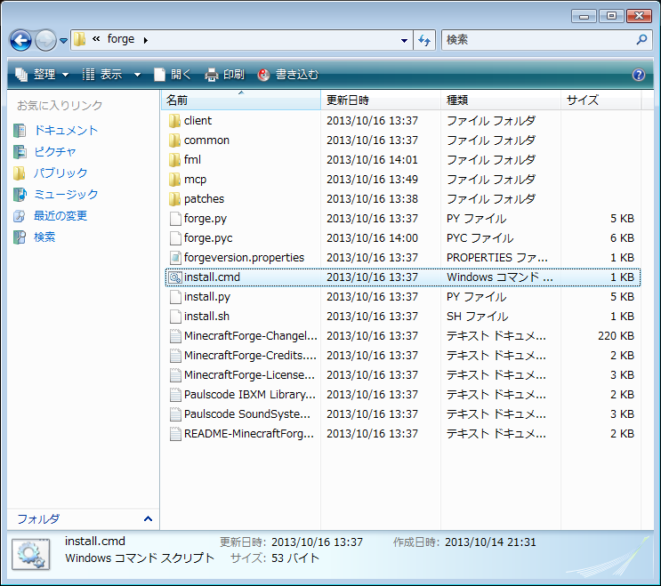661x586 pixels.
Task: Open the 最近の変更 link
Action: click(x=60, y=216)
